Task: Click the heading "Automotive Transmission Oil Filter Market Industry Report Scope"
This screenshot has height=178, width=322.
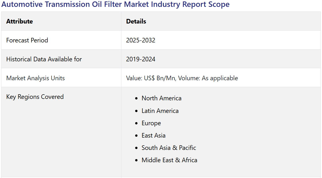Action: 115,4
